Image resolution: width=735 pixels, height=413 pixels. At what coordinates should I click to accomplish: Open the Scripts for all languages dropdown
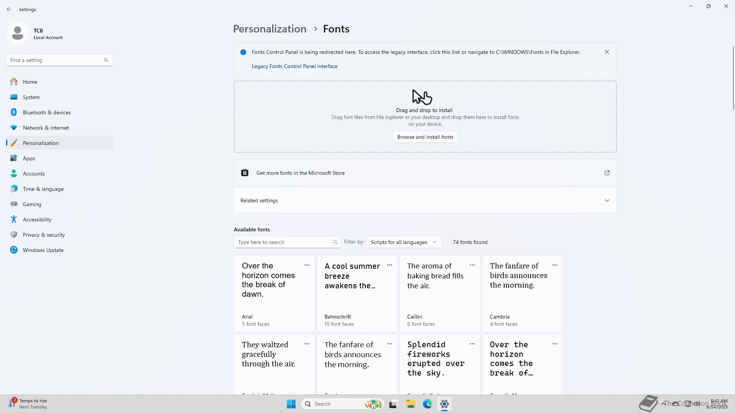403,242
